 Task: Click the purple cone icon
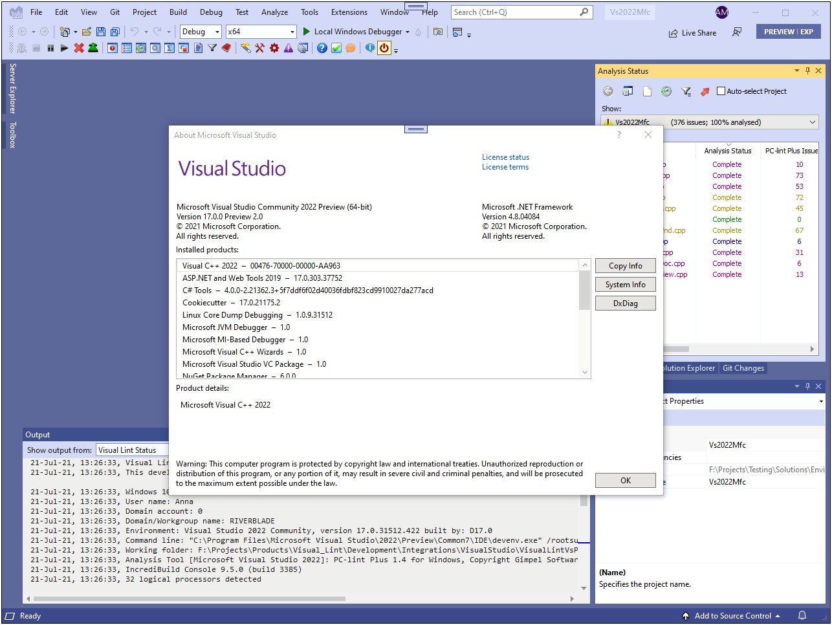click(289, 48)
